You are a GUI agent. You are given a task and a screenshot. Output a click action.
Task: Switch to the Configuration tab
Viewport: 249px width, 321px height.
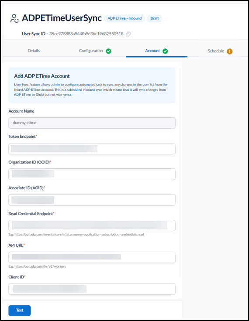click(91, 51)
